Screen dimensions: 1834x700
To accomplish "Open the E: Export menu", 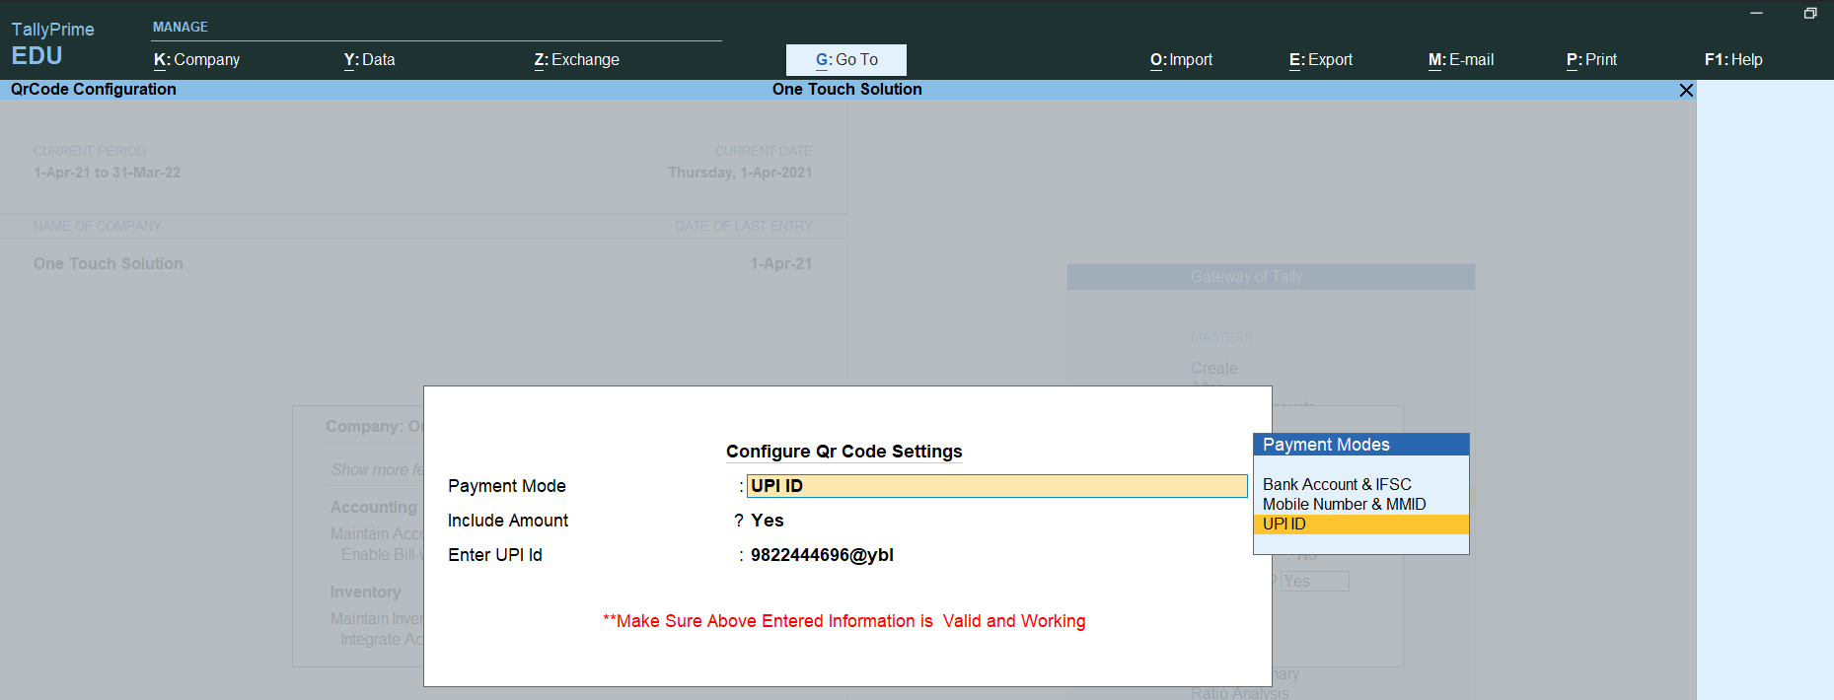I will tap(1320, 60).
